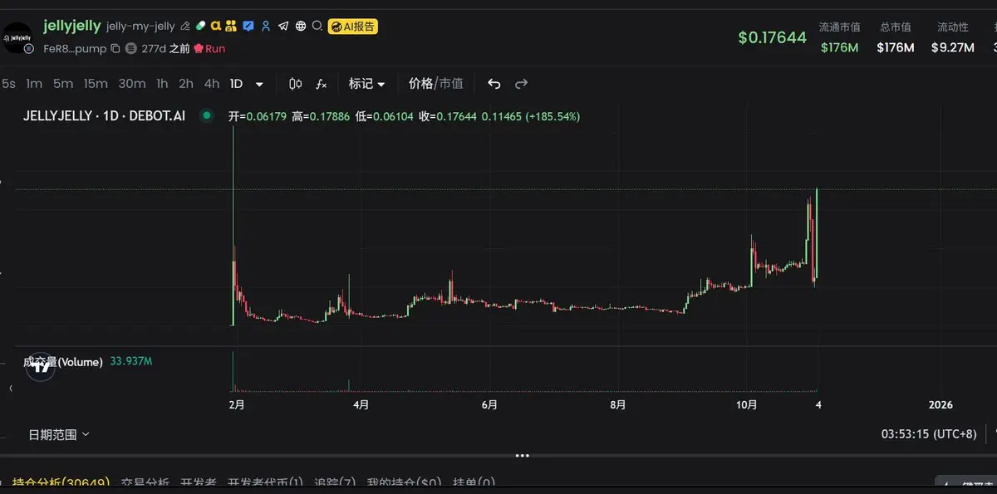Switch chart to 价格 price mode
The height and width of the screenshot is (494, 997).
pyautogui.click(x=420, y=84)
